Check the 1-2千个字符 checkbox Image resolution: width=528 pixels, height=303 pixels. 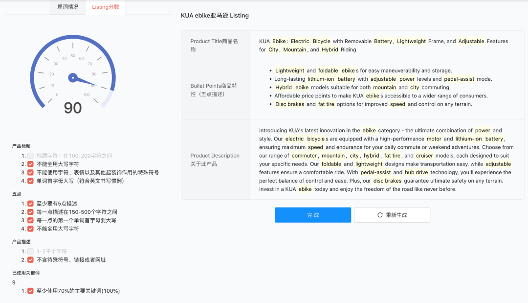pos(29,250)
